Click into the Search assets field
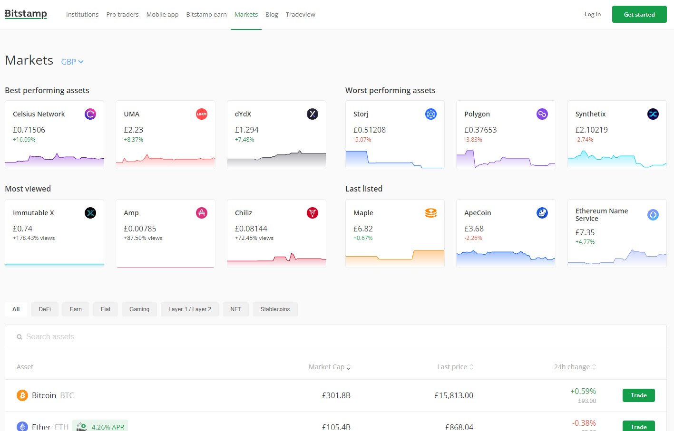The height and width of the screenshot is (431, 674). [336, 337]
